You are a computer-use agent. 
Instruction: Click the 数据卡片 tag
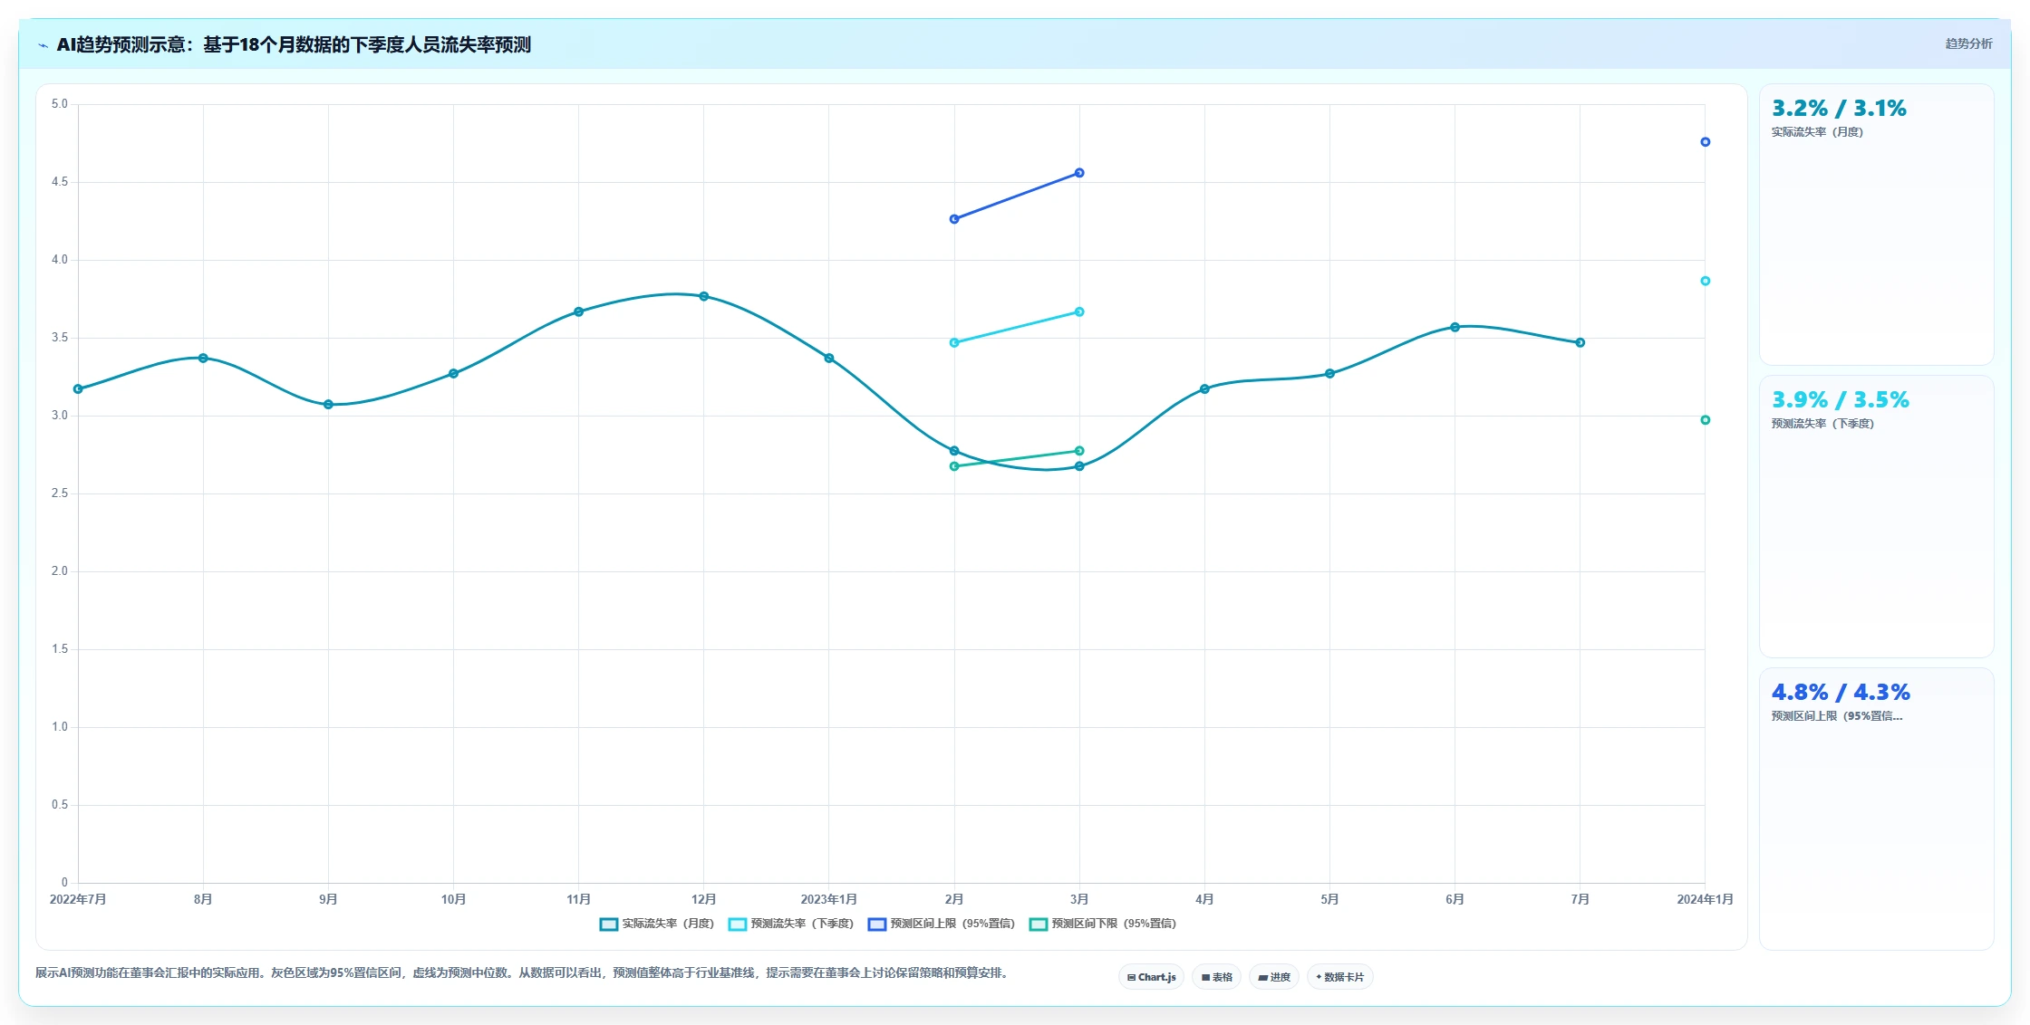(x=1339, y=977)
